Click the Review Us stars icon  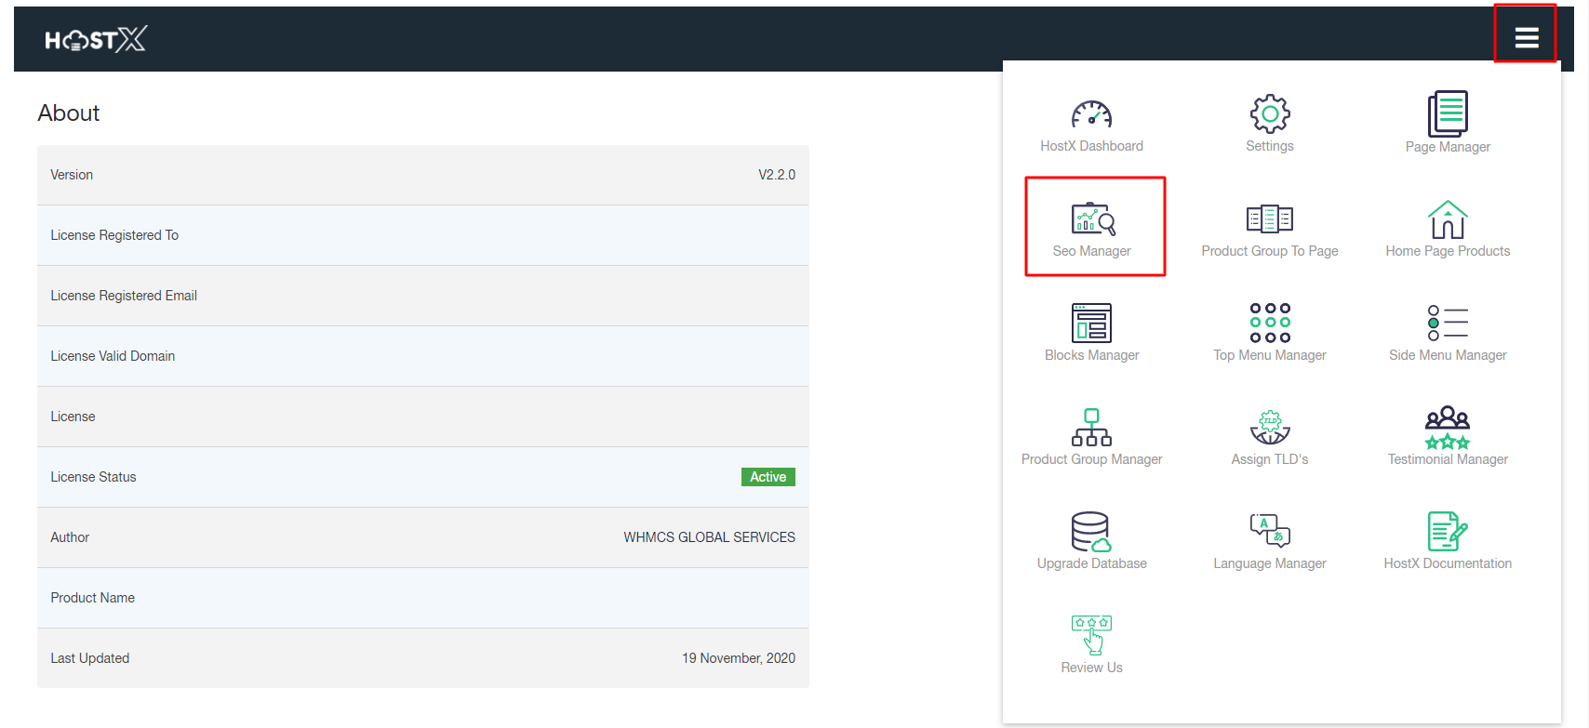1091,635
